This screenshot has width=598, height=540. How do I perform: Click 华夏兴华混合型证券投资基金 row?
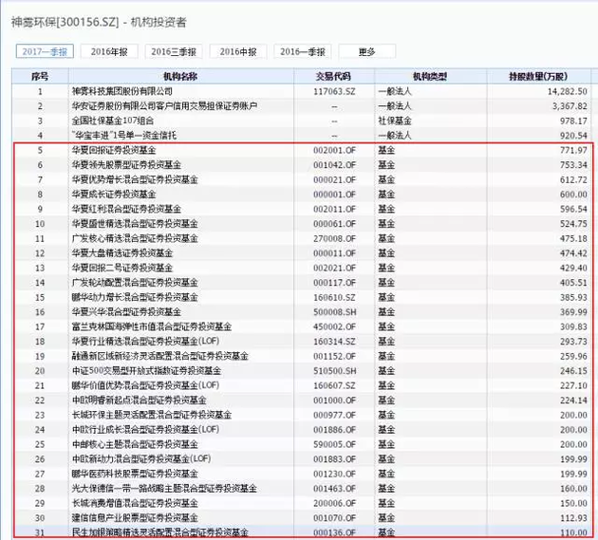pos(301,312)
